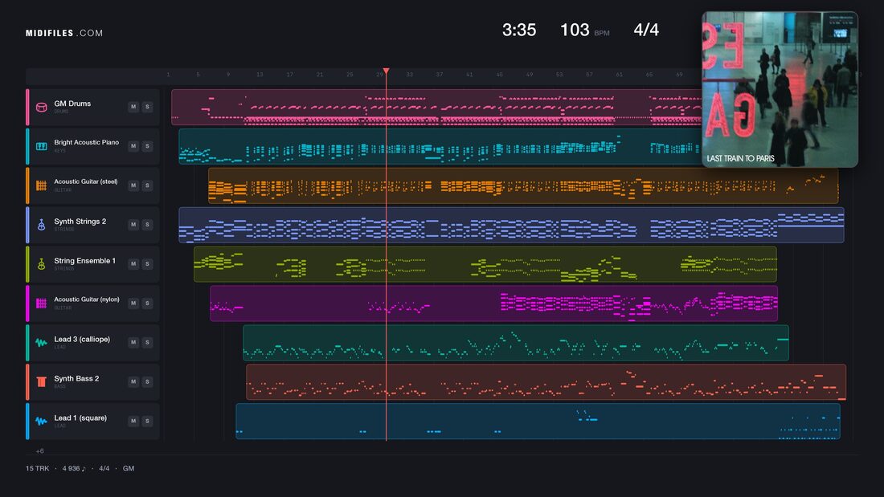Click the 3:35 duration display
The height and width of the screenshot is (497, 884).
click(519, 30)
